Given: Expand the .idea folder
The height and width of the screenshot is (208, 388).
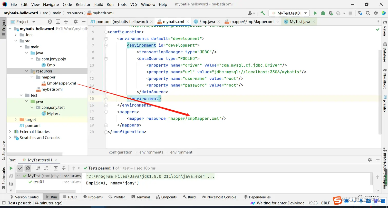Looking at the screenshot, I should tap(16, 35).
